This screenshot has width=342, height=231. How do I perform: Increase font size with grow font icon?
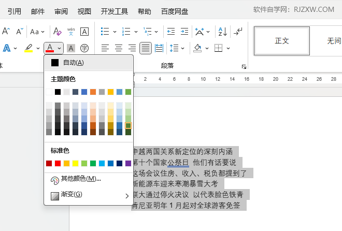(x=6, y=32)
